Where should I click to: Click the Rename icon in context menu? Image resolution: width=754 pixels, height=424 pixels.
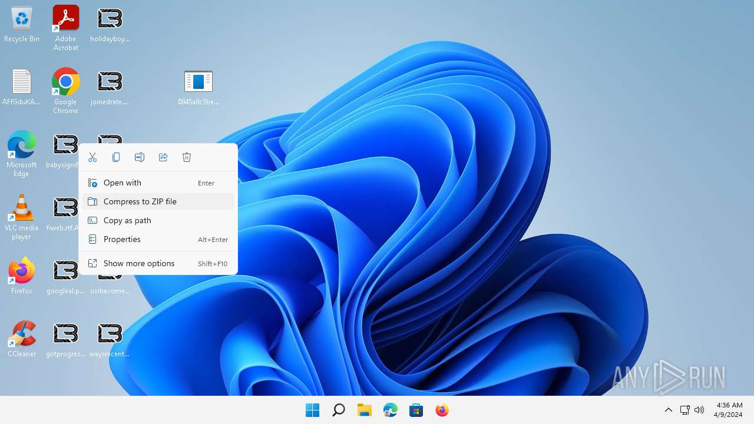tap(140, 157)
